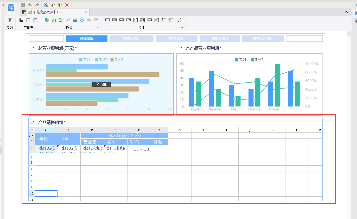
Task: Click the empty box right of 按分公司统计
Action: click(304, 39)
